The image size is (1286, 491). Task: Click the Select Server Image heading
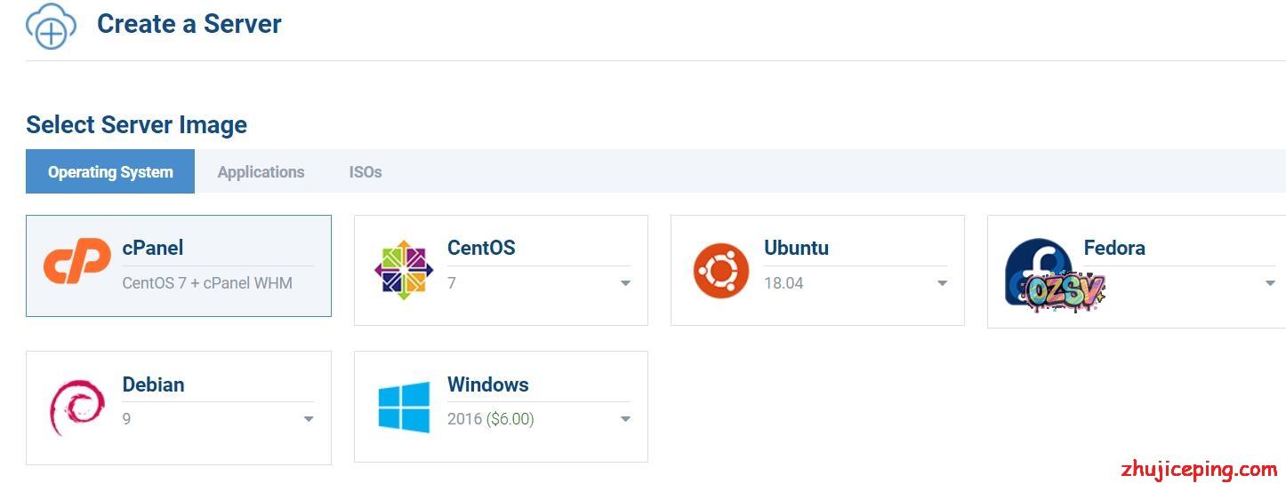pos(136,125)
